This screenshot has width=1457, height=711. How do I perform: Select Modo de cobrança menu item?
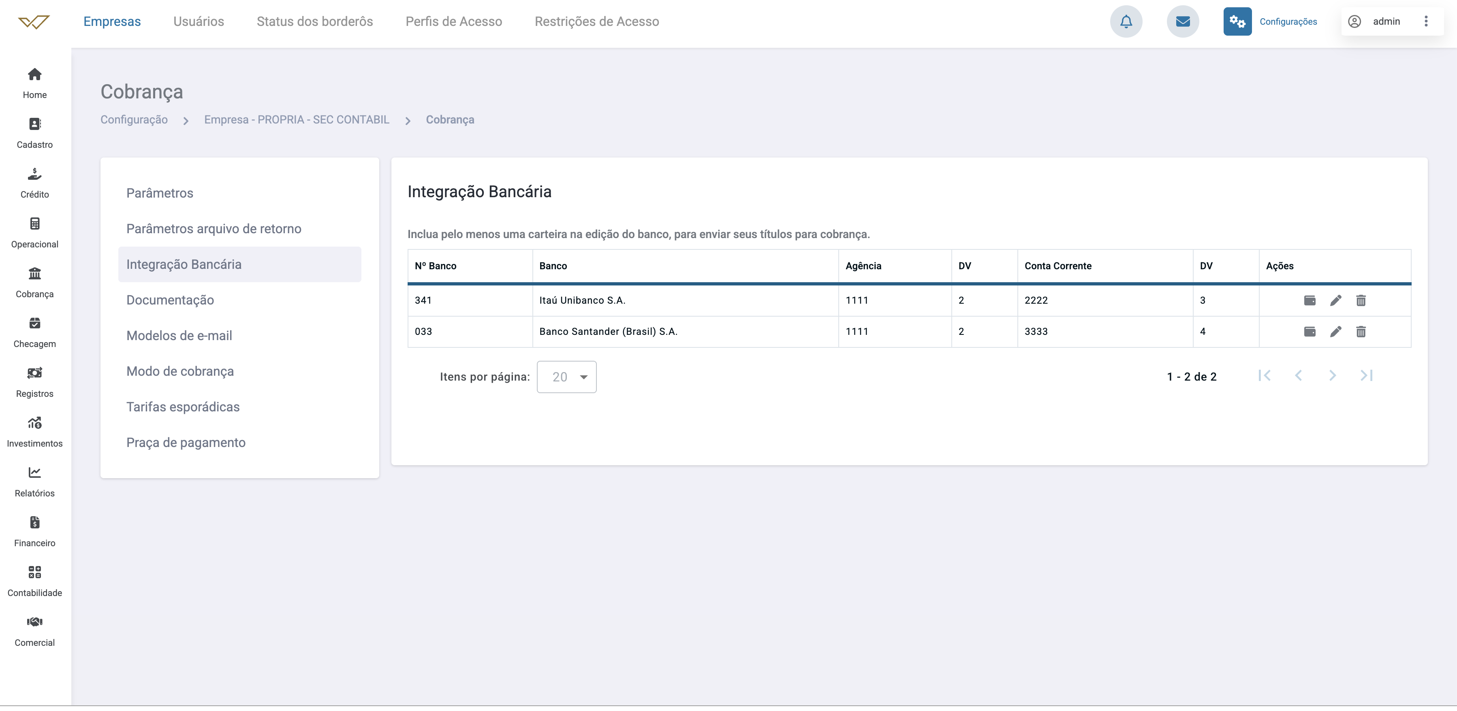coord(239,371)
